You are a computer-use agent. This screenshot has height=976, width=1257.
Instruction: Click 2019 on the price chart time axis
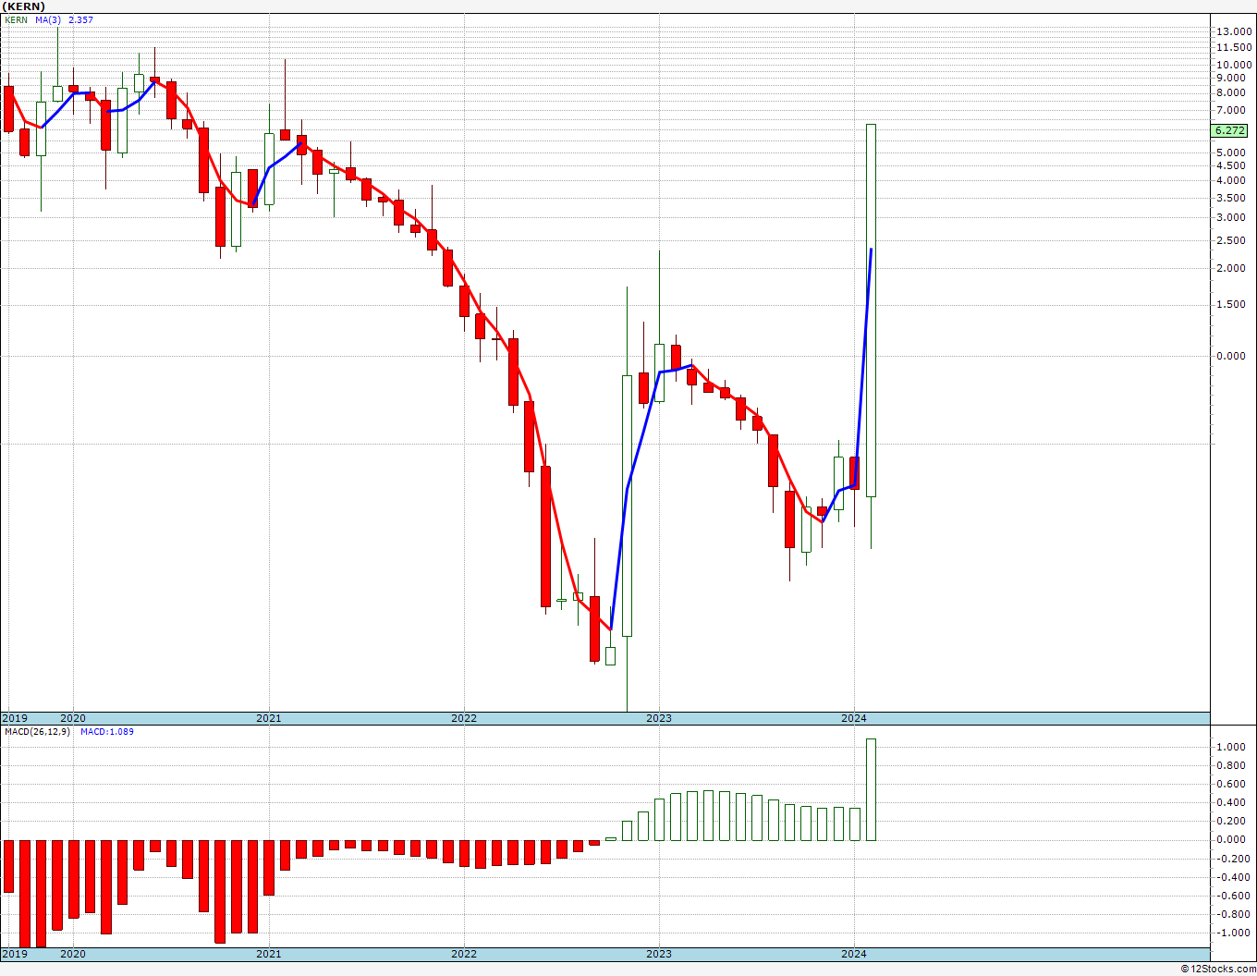[x=14, y=718]
